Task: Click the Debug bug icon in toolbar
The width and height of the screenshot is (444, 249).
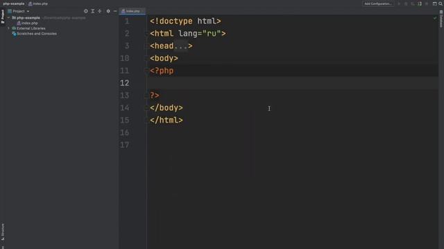Action: [406, 3]
